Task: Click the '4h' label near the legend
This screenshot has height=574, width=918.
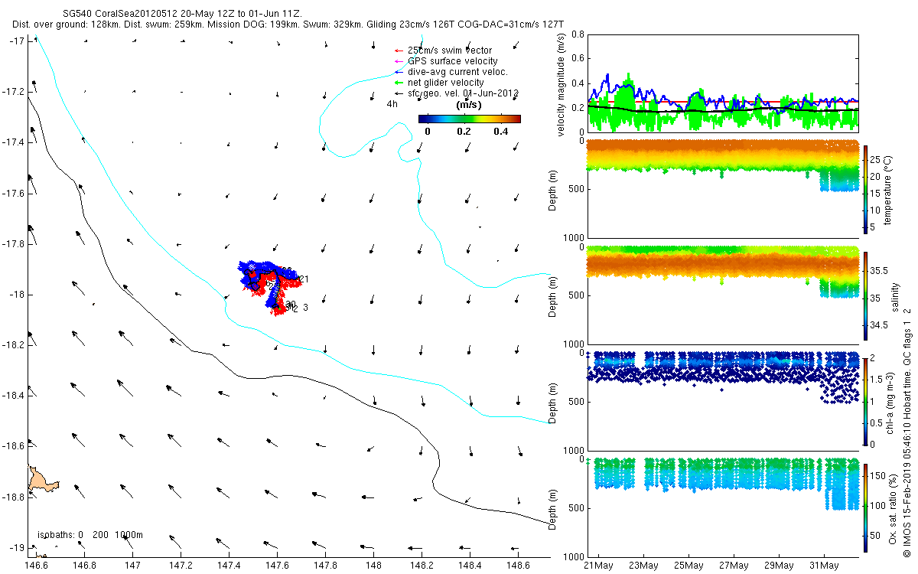Action: (392, 103)
